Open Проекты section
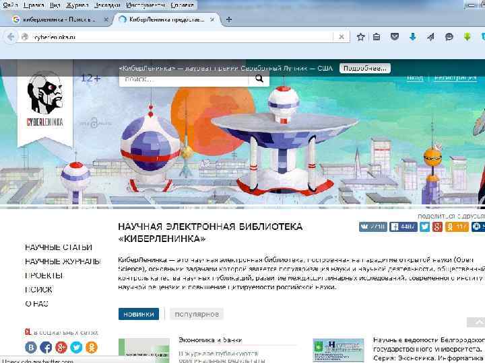485x363 pixels. [44, 276]
